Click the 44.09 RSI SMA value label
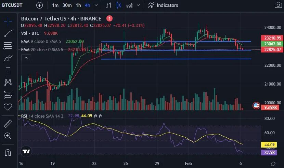 pyautogui.click(x=269, y=144)
